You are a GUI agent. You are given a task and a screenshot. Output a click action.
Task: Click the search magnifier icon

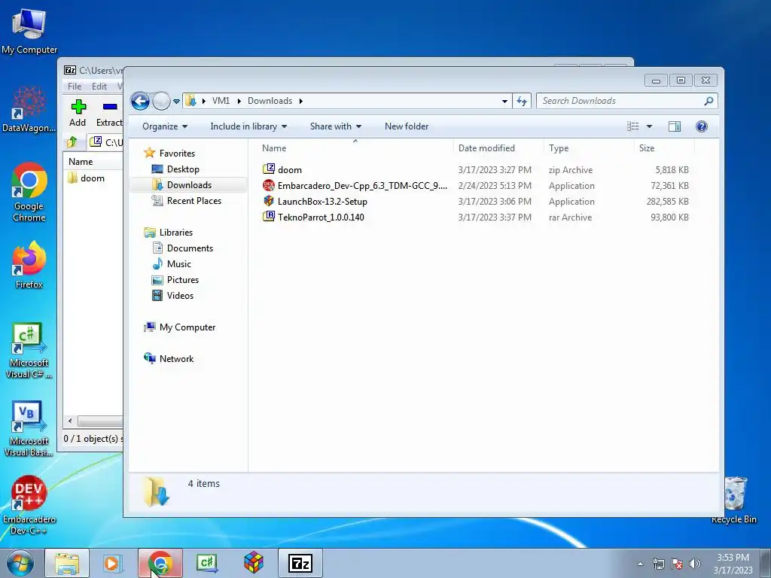(x=709, y=101)
